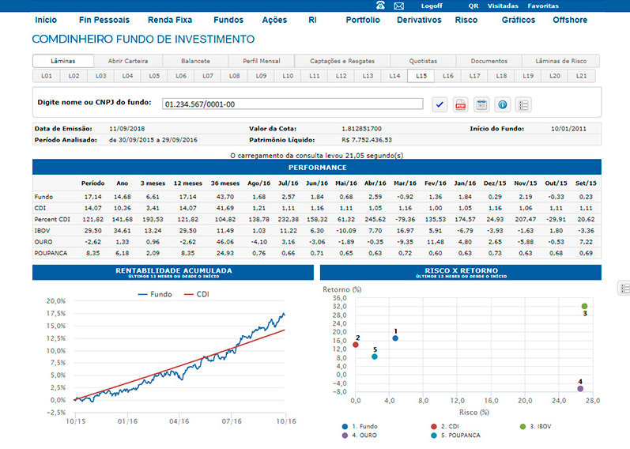Open the Ações menu
Screen dimensions: 630x449
coord(274,20)
